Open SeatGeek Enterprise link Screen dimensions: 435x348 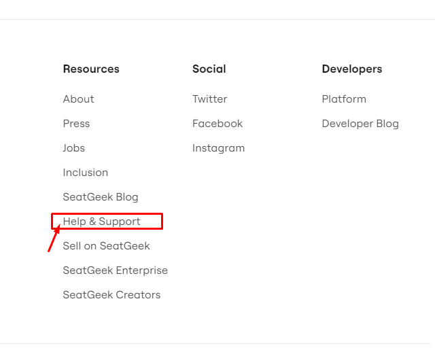116,271
